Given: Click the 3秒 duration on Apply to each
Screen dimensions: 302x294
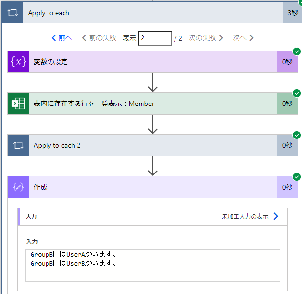Looking at the screenshot, I should [293, 13].
